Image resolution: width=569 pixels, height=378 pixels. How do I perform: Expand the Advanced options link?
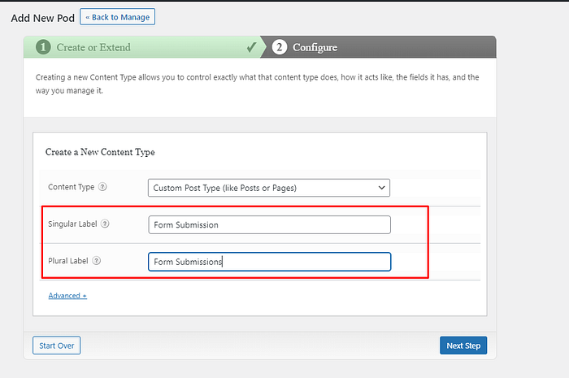coord(67,295)
